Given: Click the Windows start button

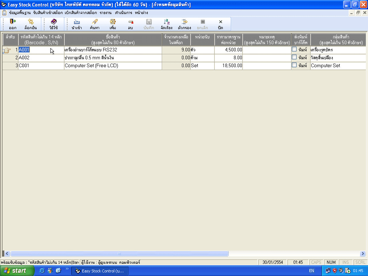Looking at the screenshot, I should point(17,271).
